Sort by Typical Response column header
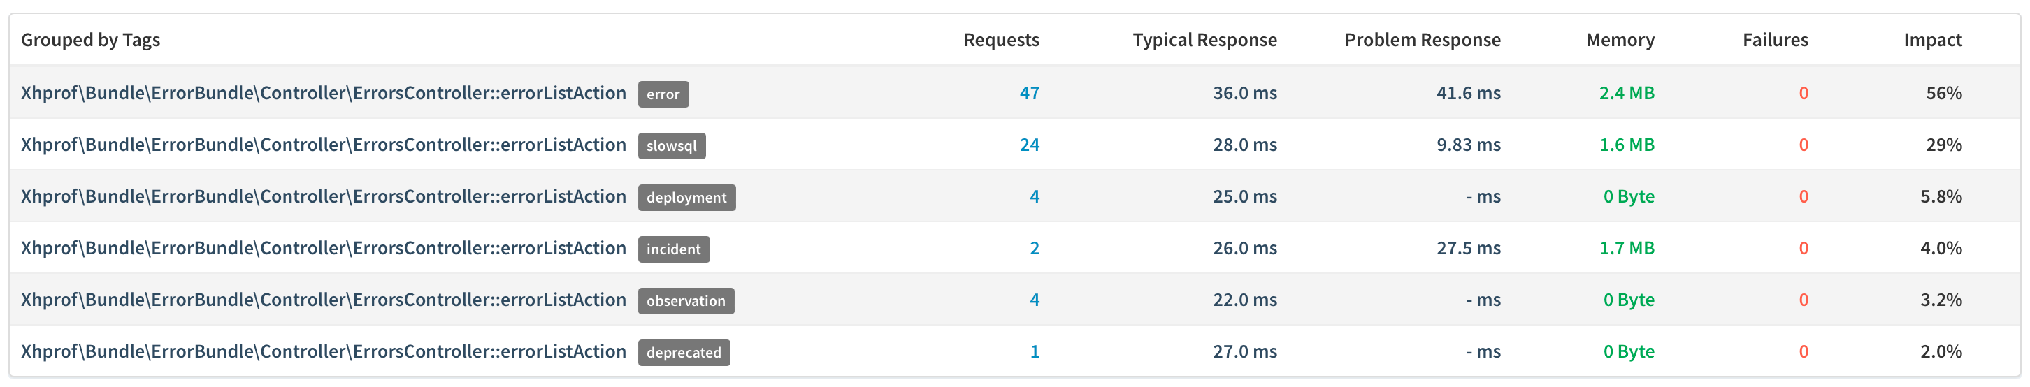Image resolution: width=2030 pixels, height=387 pixels. point(1204,41)
